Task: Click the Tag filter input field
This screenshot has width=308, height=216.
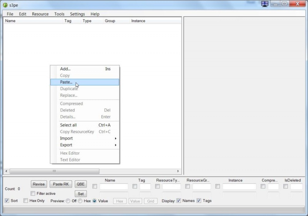Action: tap(146, 186)
